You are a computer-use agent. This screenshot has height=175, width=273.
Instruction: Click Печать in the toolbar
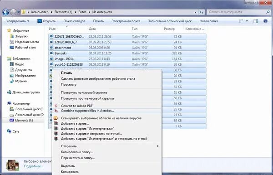pos(98,21)
